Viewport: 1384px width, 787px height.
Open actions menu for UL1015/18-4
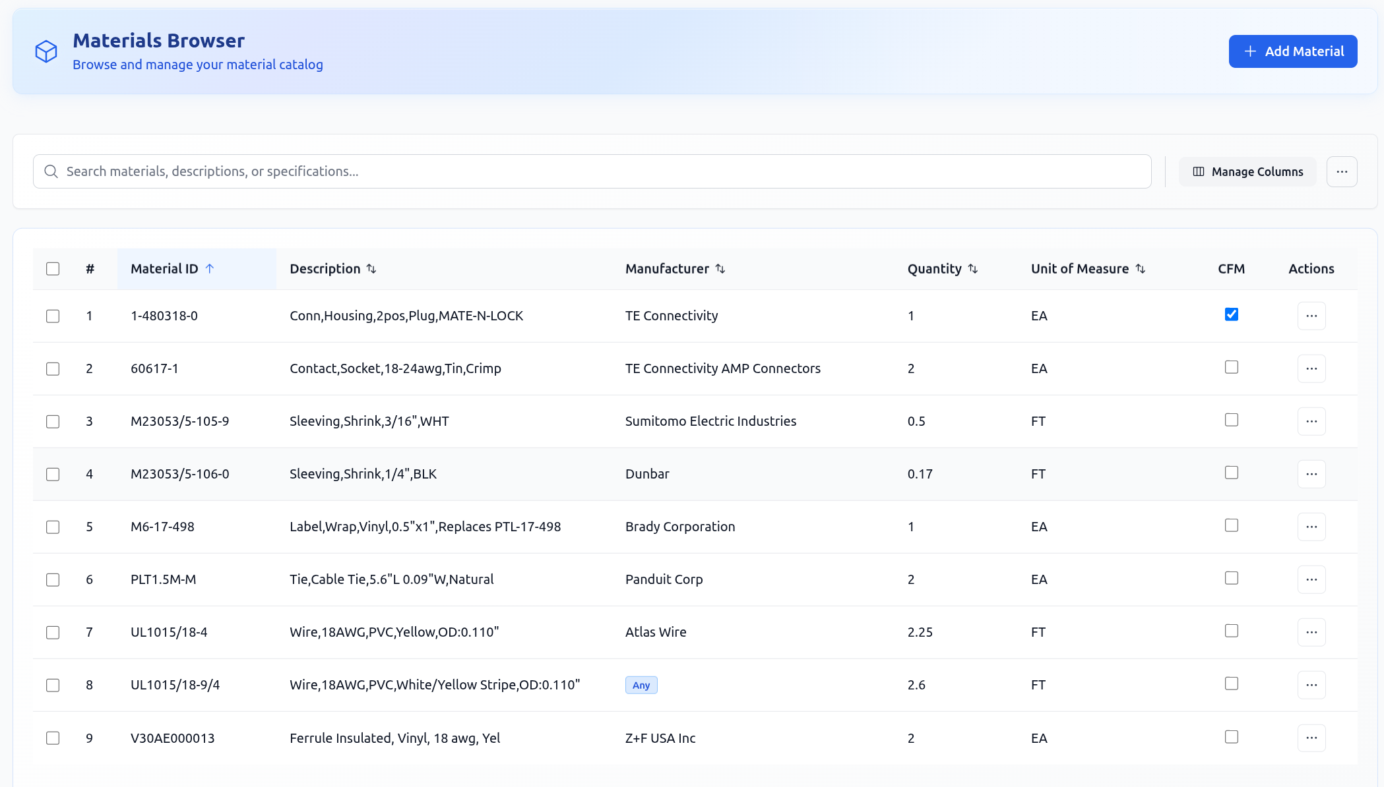pos(1311,632)
